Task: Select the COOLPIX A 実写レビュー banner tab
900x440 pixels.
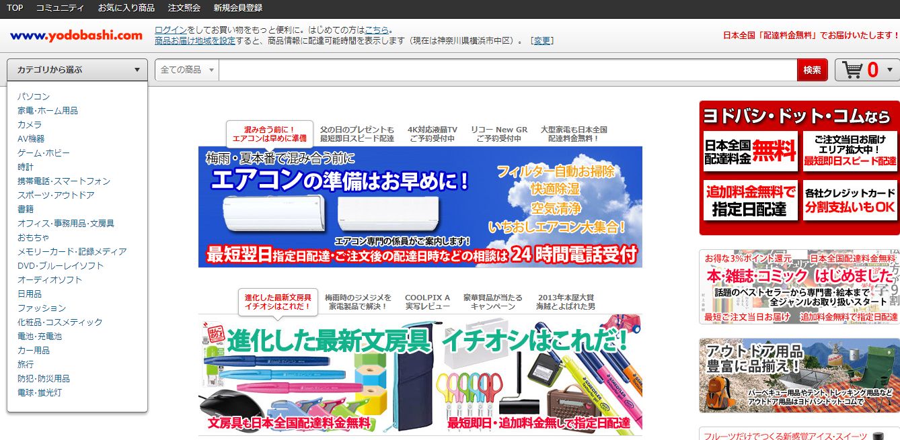Action: pyautogui.click(x=427, y=302)
